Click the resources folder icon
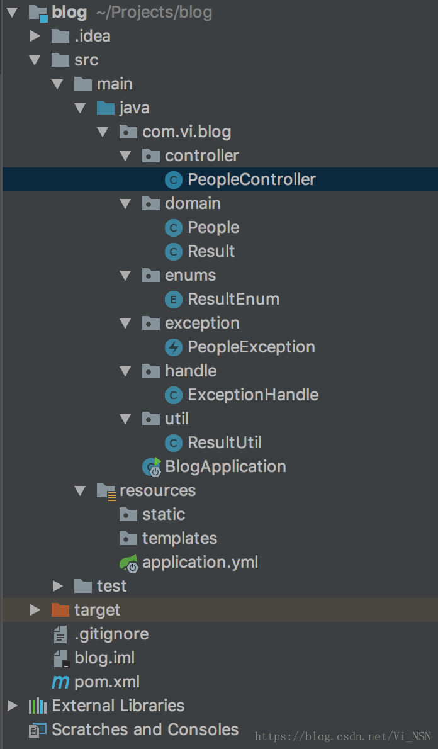This screenshot has height=749, width=438. (106, 491)
